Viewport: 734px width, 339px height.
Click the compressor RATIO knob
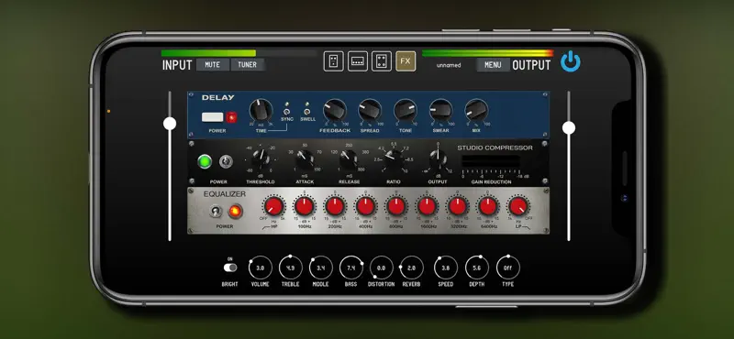394,160
